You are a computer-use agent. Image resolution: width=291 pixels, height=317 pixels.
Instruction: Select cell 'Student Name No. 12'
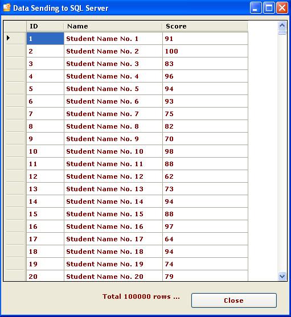coord(113,176)
